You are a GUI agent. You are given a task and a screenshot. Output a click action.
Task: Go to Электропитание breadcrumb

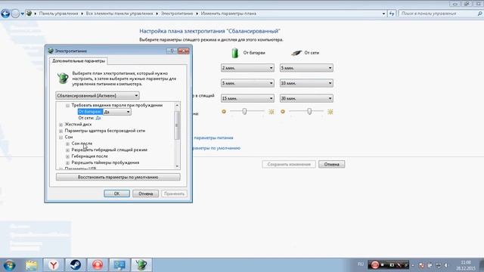pos(177,14)
